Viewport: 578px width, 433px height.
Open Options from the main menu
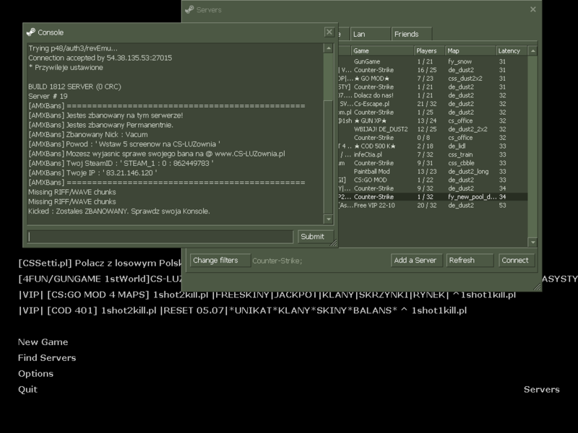point(35,374)
